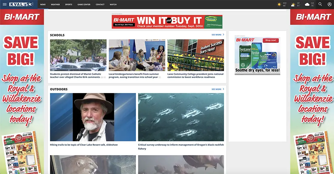The width and height of the screenshot is (334, 174).
Task: Click the students protest crowd thumbnail
Action: [78, 55]
